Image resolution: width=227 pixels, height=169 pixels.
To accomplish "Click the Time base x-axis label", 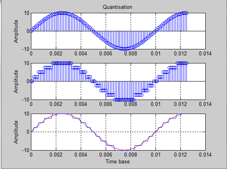I will pos(118,161).
